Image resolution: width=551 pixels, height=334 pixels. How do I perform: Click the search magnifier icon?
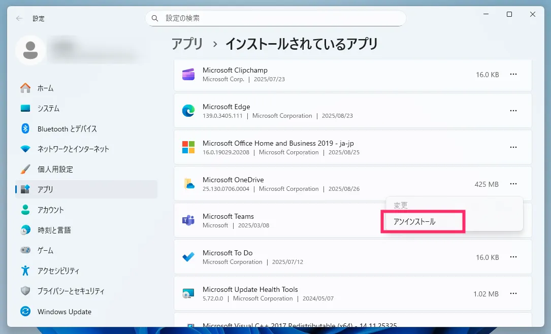coord(154,18)
